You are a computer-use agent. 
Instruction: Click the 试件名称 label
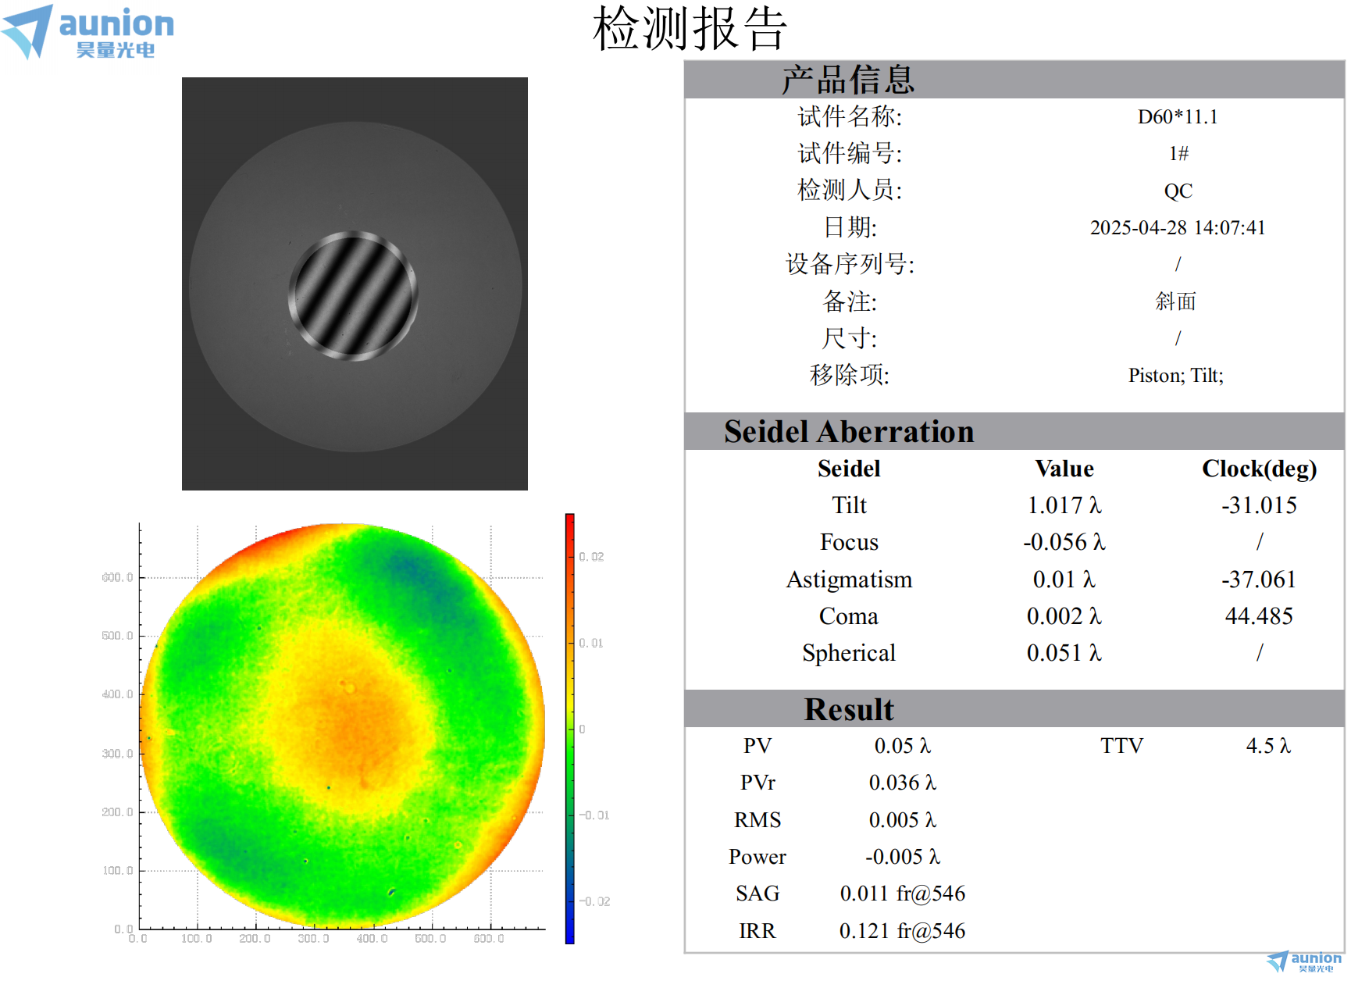pos(850,116)
